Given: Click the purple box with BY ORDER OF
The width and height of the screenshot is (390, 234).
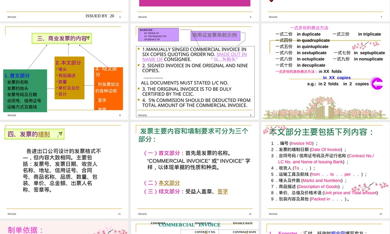Looking at the screenshot, I should click(x=158, y=35).
